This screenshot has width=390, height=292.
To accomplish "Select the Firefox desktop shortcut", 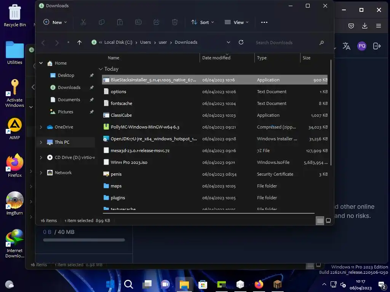I will [15, 166].
